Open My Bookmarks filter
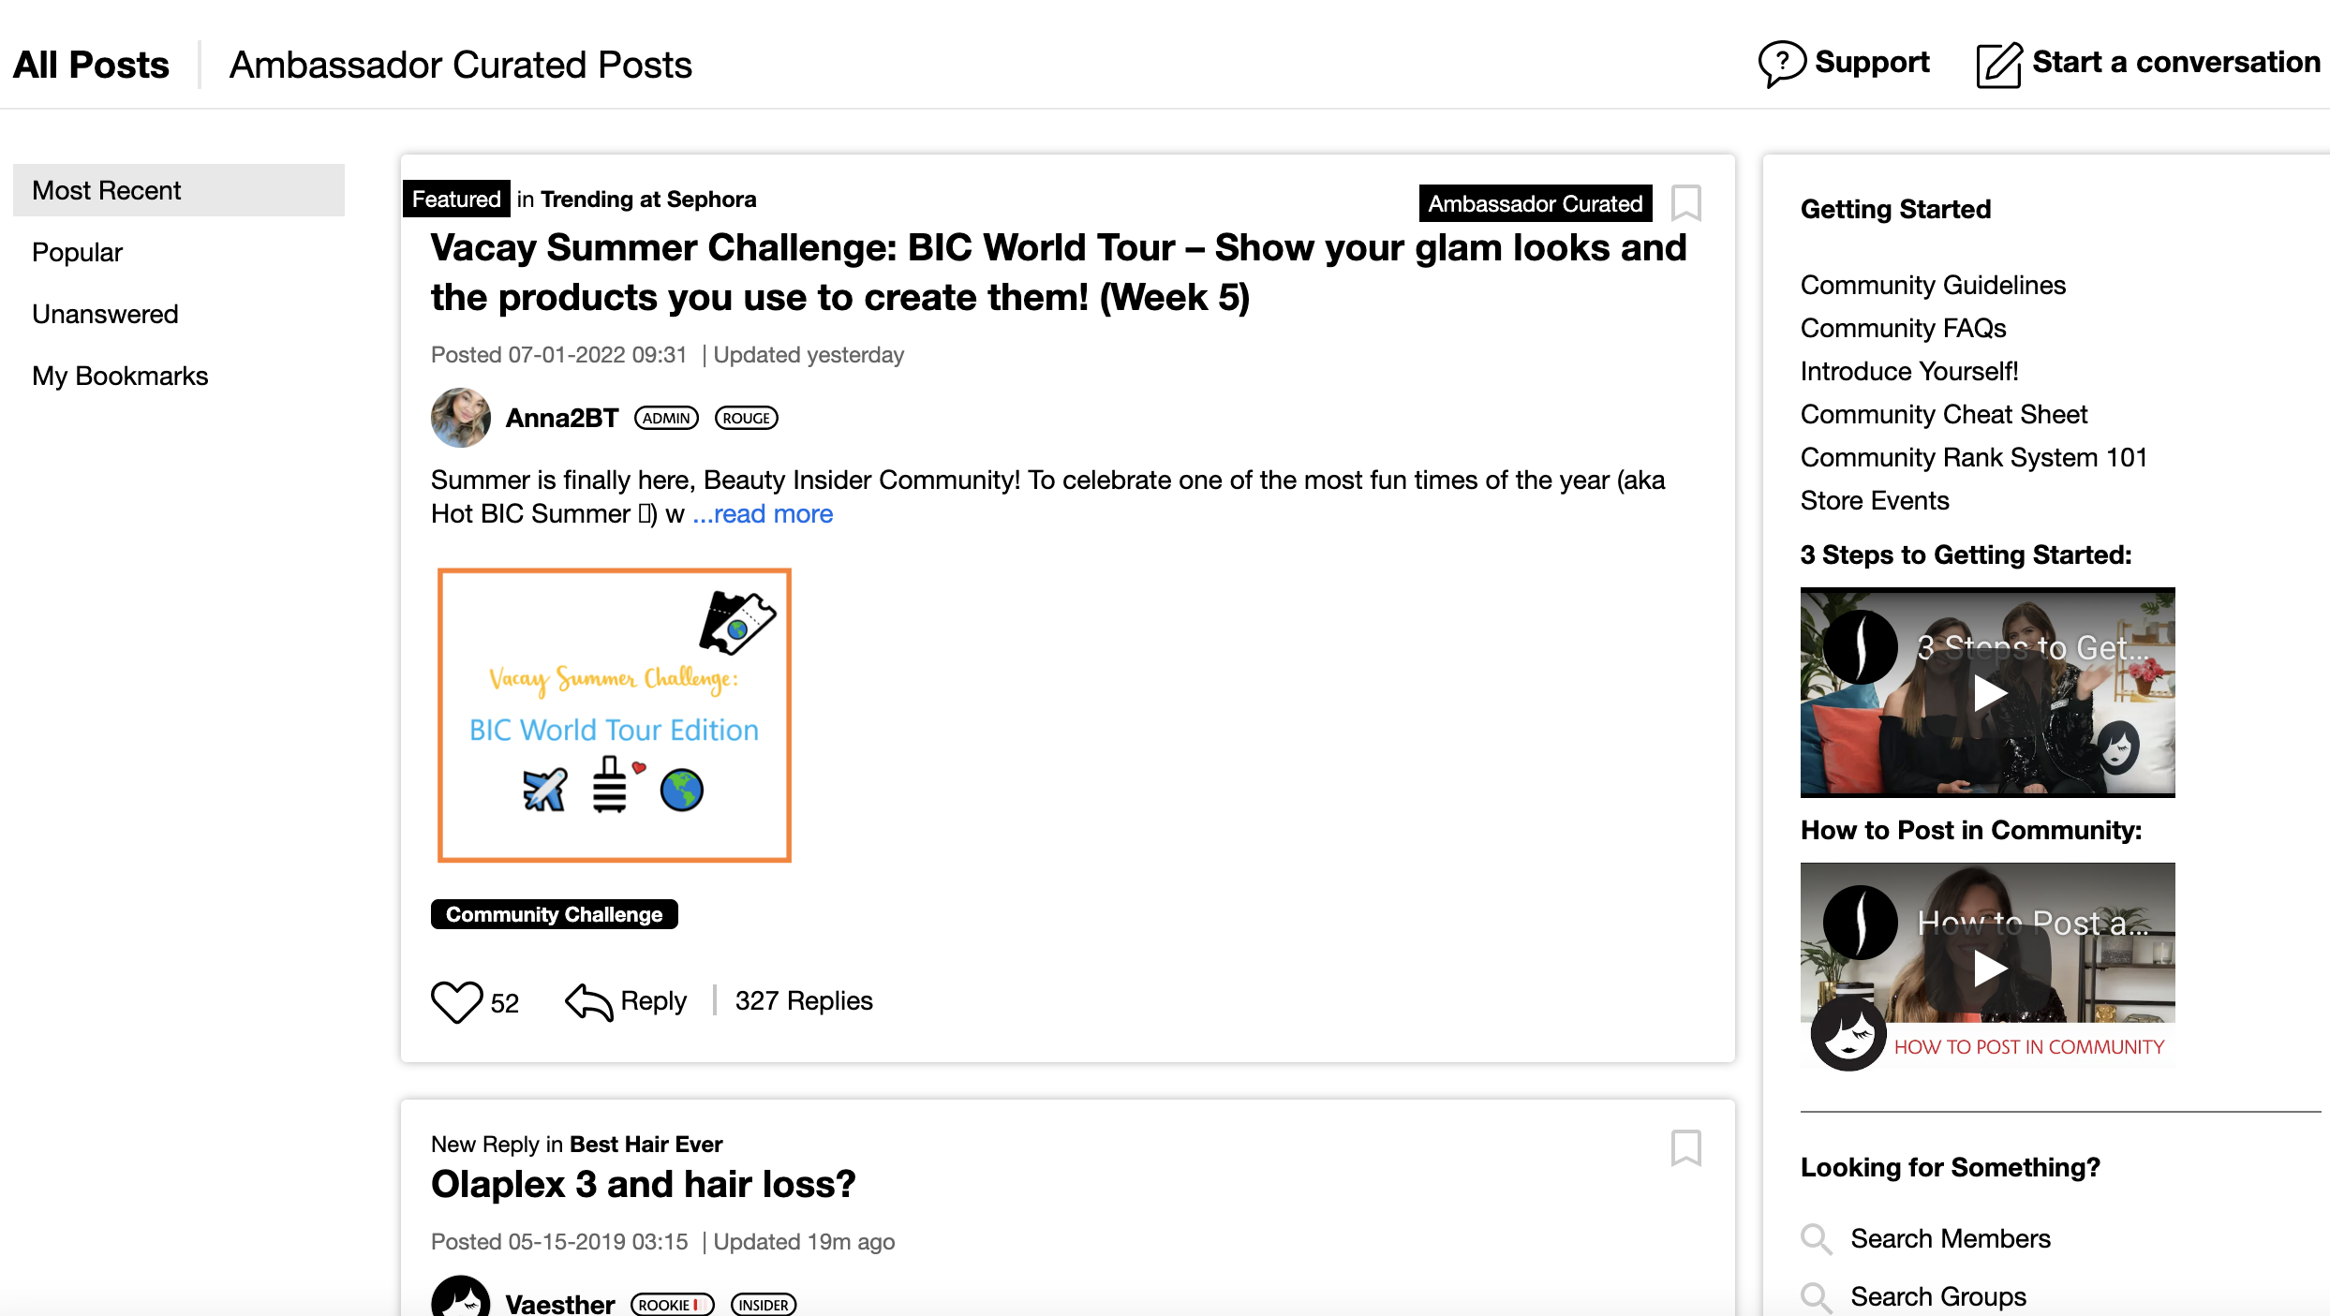Screen dimensions: 2330x1316 120,376
